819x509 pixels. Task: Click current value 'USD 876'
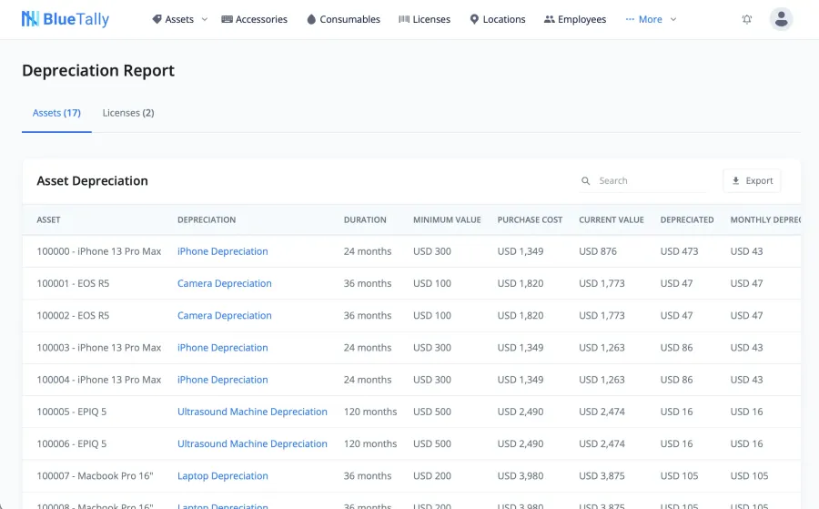598,251
